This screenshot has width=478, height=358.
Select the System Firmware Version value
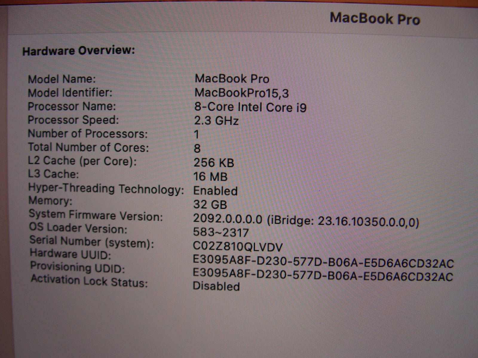click(x=306, y=220)
